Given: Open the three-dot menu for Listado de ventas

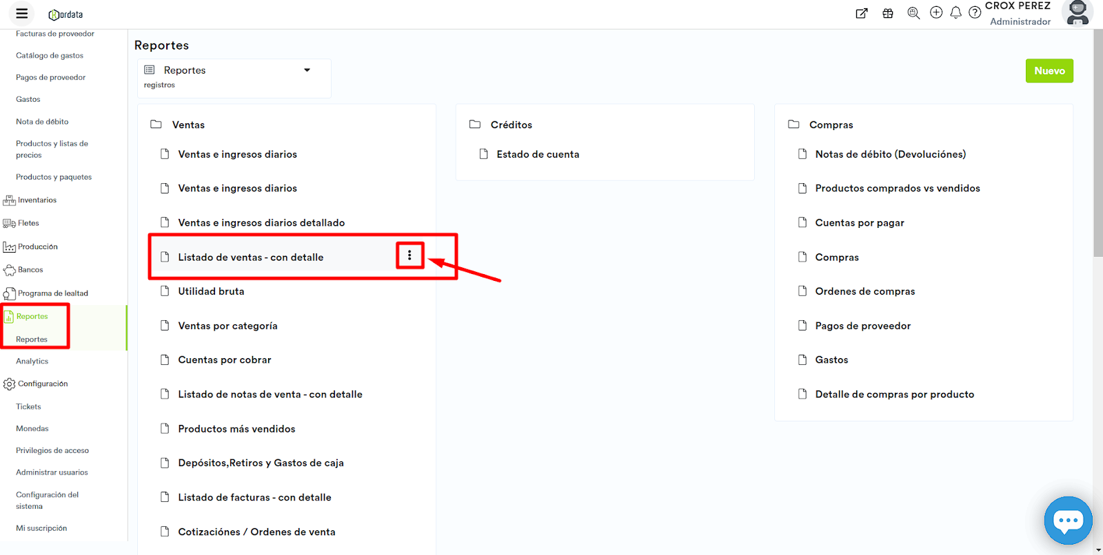Looking at the screenshot, I should click(409, 255).
